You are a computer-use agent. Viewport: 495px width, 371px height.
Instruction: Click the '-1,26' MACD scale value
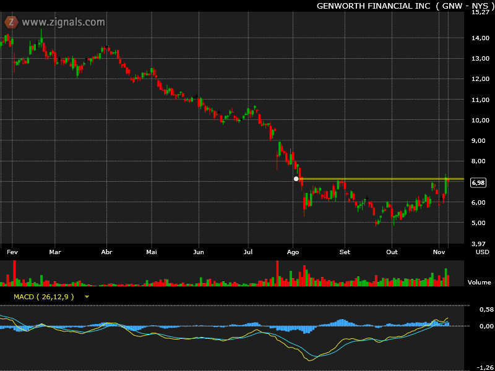pos(485,367)
